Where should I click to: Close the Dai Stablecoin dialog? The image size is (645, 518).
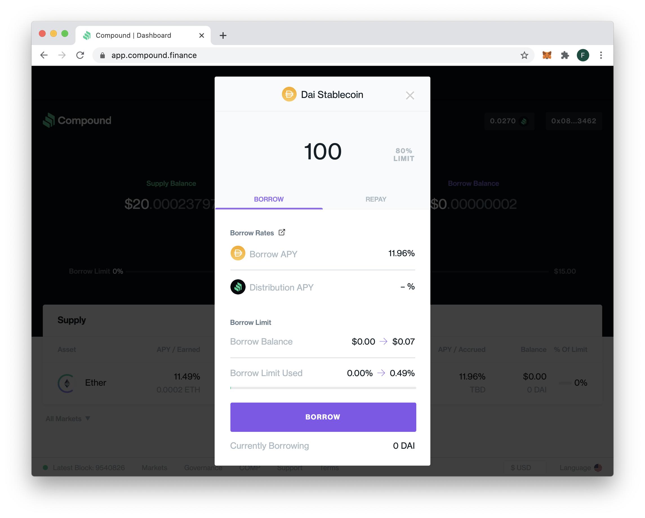[410, 95]
